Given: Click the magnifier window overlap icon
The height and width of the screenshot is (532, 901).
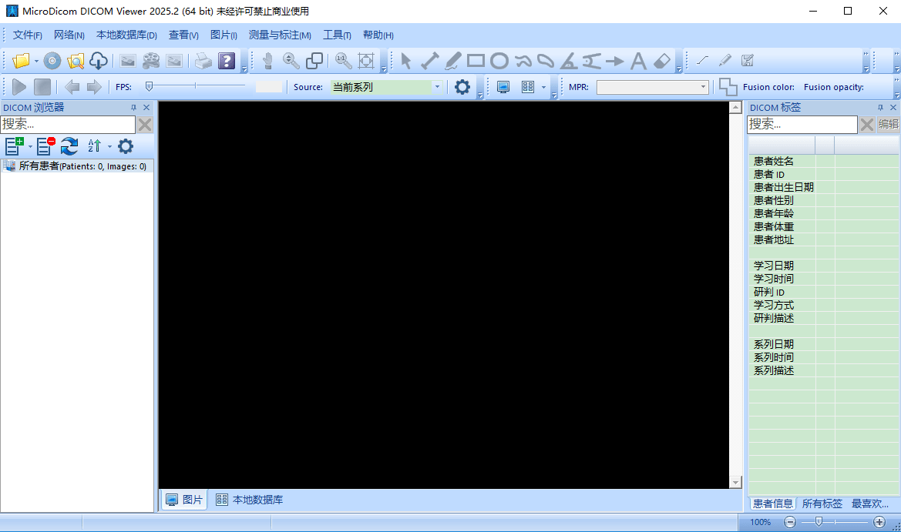Looking at the screenshot, I should 314,61.
